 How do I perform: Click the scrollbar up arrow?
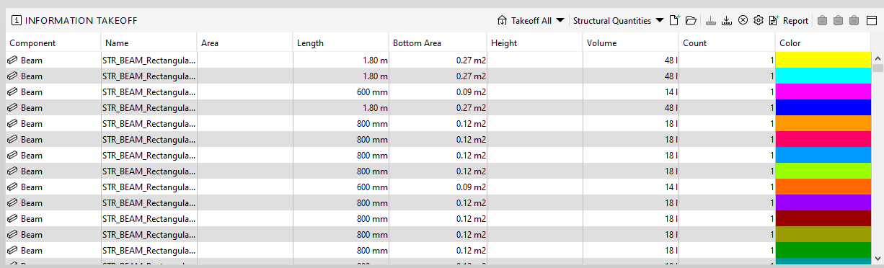(878, 58)
